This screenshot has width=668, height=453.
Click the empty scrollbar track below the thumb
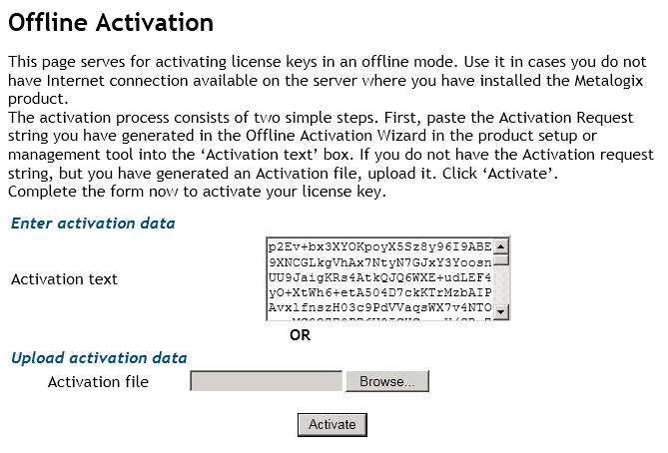(502, 287)
